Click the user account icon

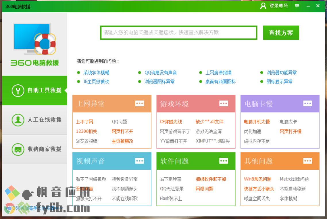[x=263, y=6]
